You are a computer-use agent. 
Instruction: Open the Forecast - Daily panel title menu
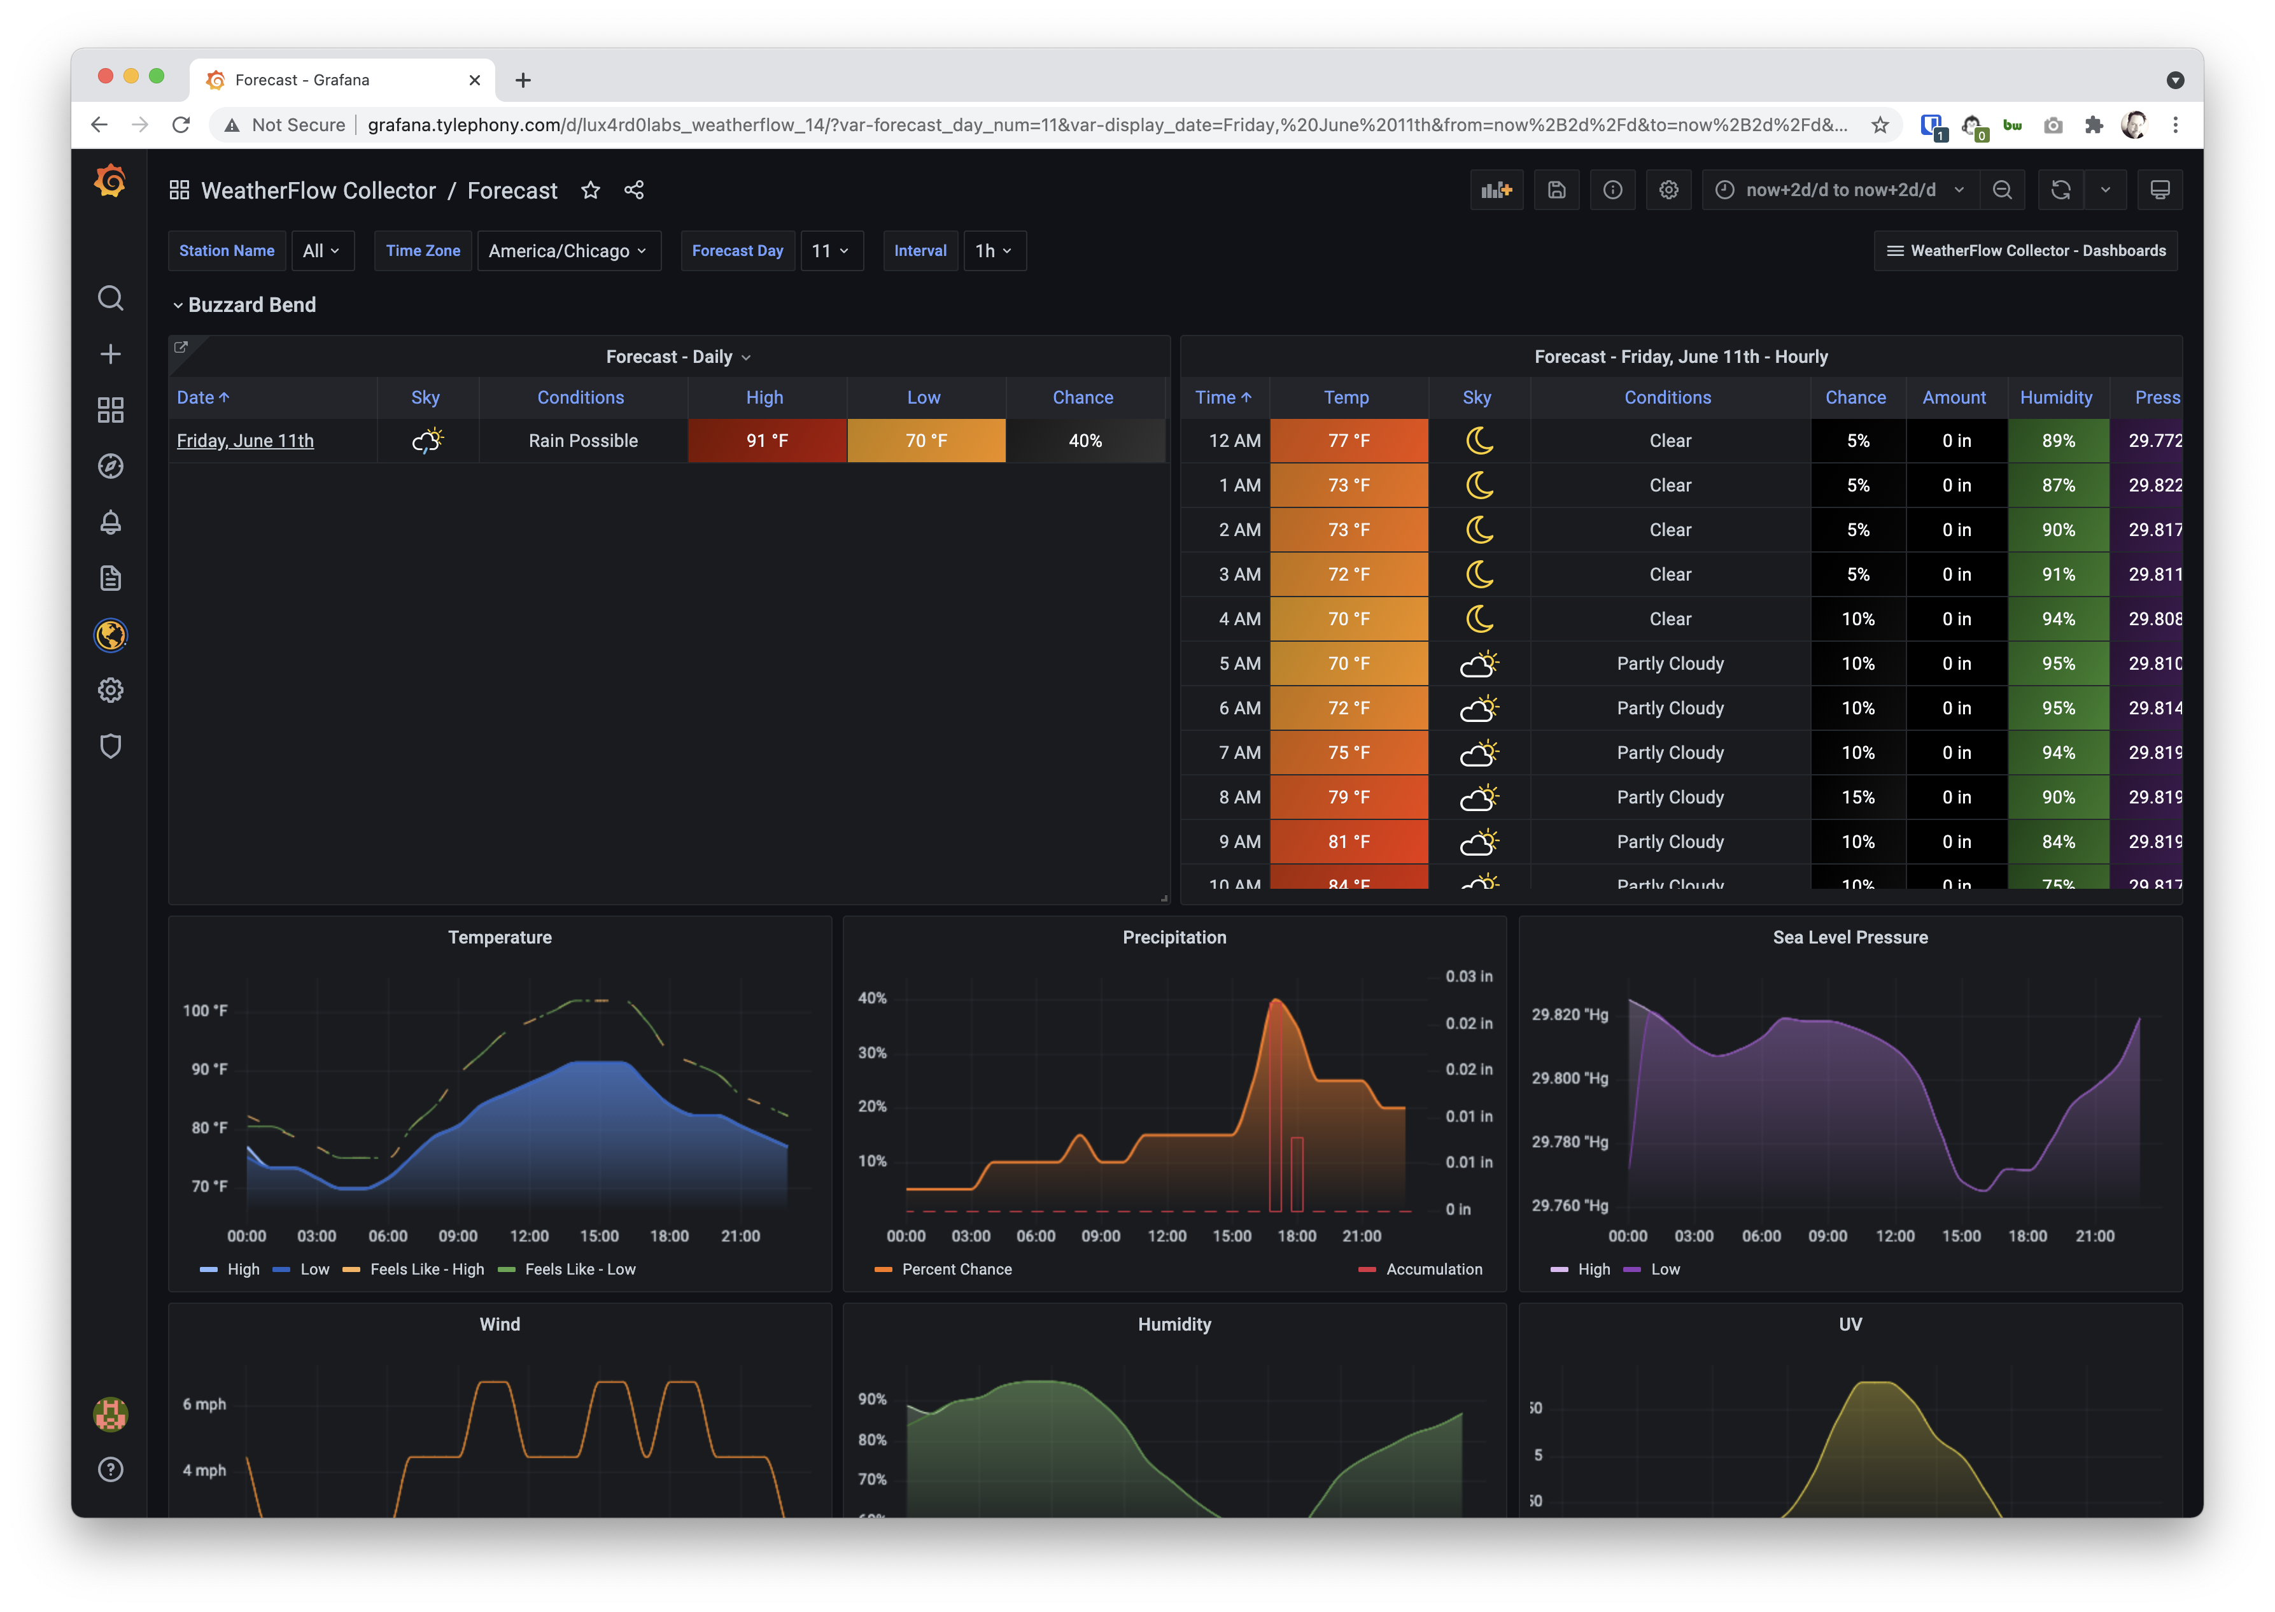click(x=678, y=357)
